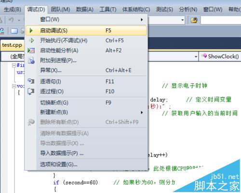Click the undo arrow toolbar icon
241x193 pixels.
pos(11,20)
